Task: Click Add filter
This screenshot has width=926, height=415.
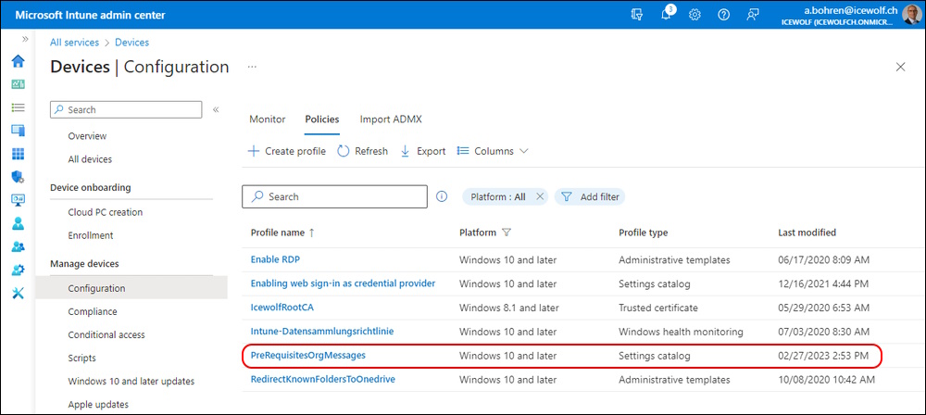Action: (x=589, y=197)
